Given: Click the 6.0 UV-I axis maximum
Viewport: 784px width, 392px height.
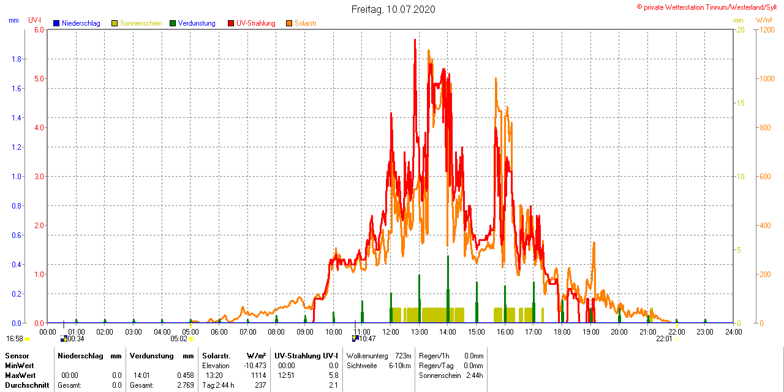Looking at the screenshot, I should point(39,29).
